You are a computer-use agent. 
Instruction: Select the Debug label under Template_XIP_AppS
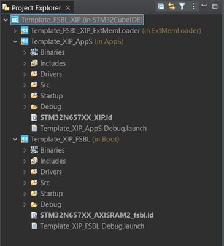point(50,107)
